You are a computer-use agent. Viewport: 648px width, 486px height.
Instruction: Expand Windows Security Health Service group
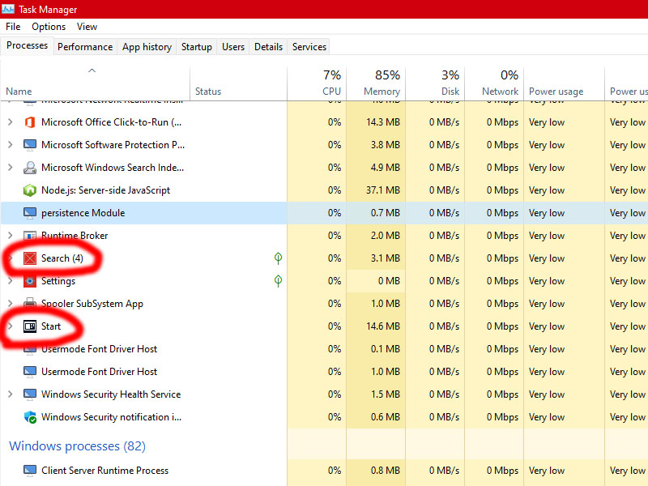point(11,394)
